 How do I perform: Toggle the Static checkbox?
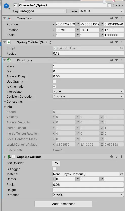110,5
